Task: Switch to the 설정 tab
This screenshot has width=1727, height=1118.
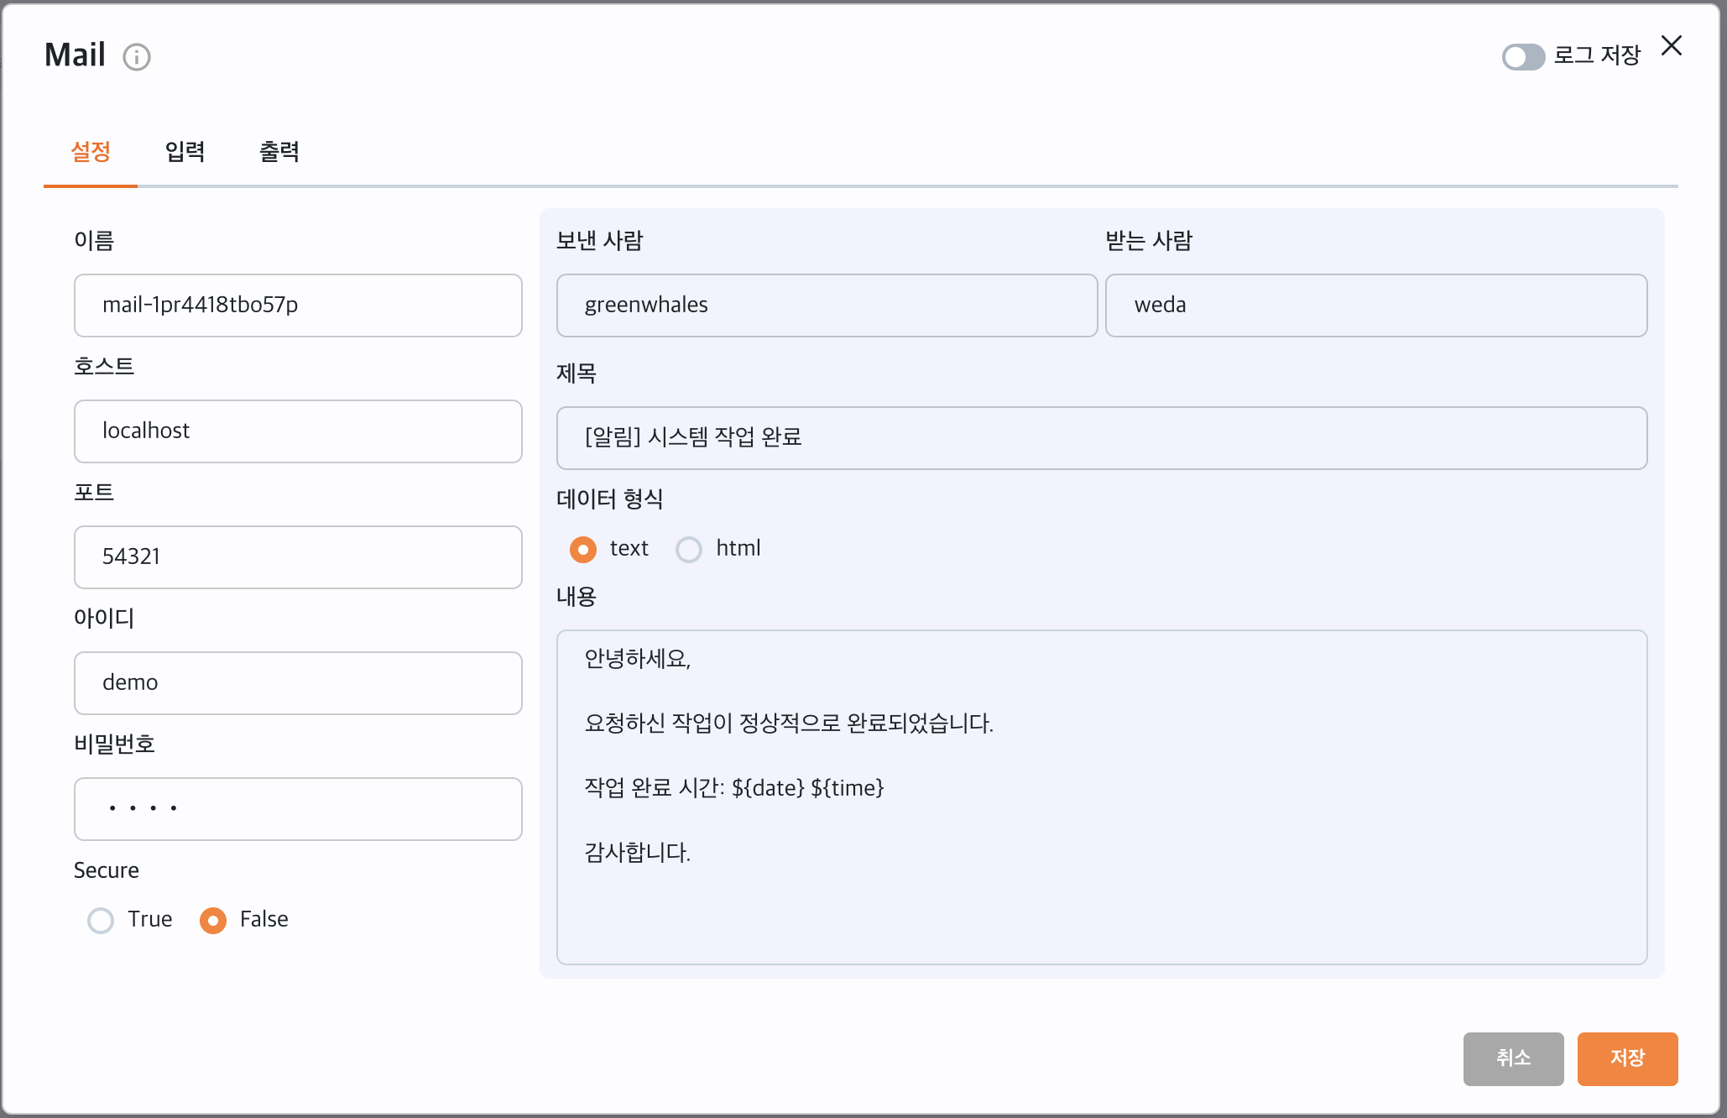Action: pyautogui.click(x=91, y=152)
